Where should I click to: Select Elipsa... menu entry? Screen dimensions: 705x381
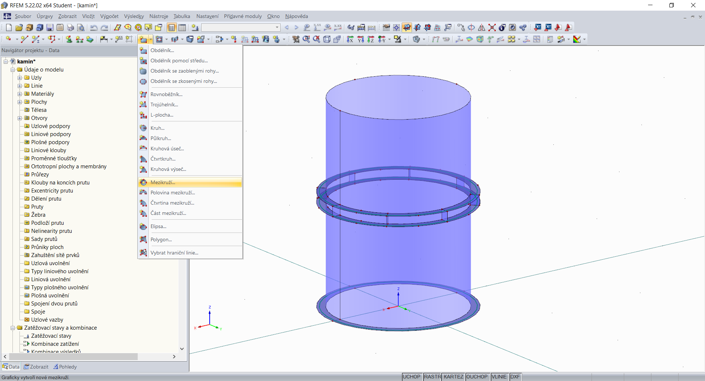190,226
